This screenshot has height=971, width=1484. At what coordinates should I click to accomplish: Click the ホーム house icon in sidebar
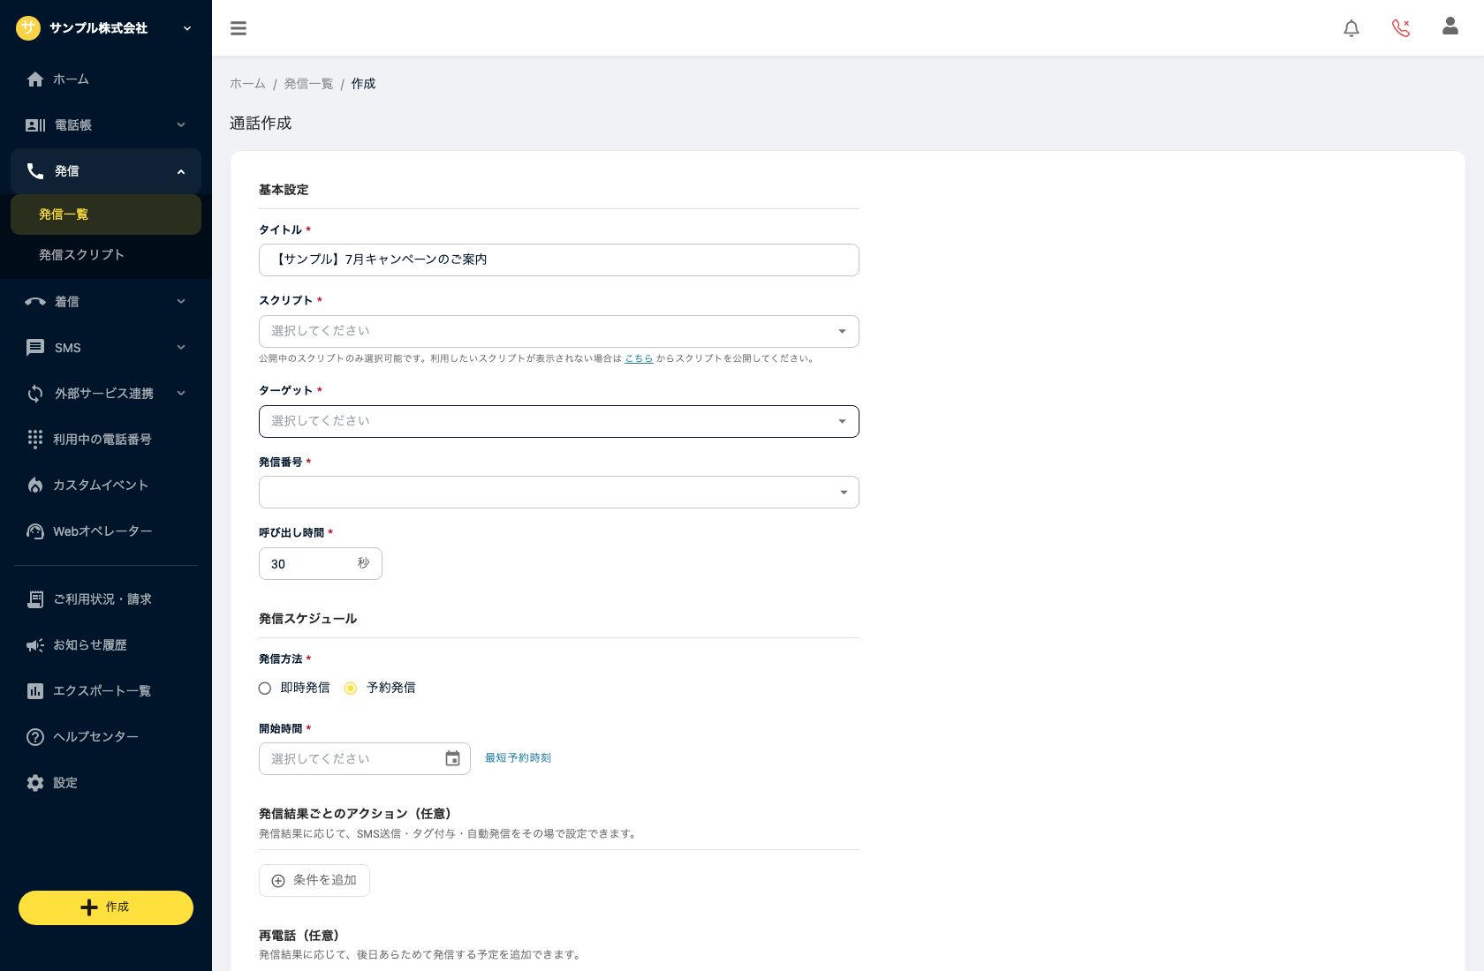coord(35,79)
